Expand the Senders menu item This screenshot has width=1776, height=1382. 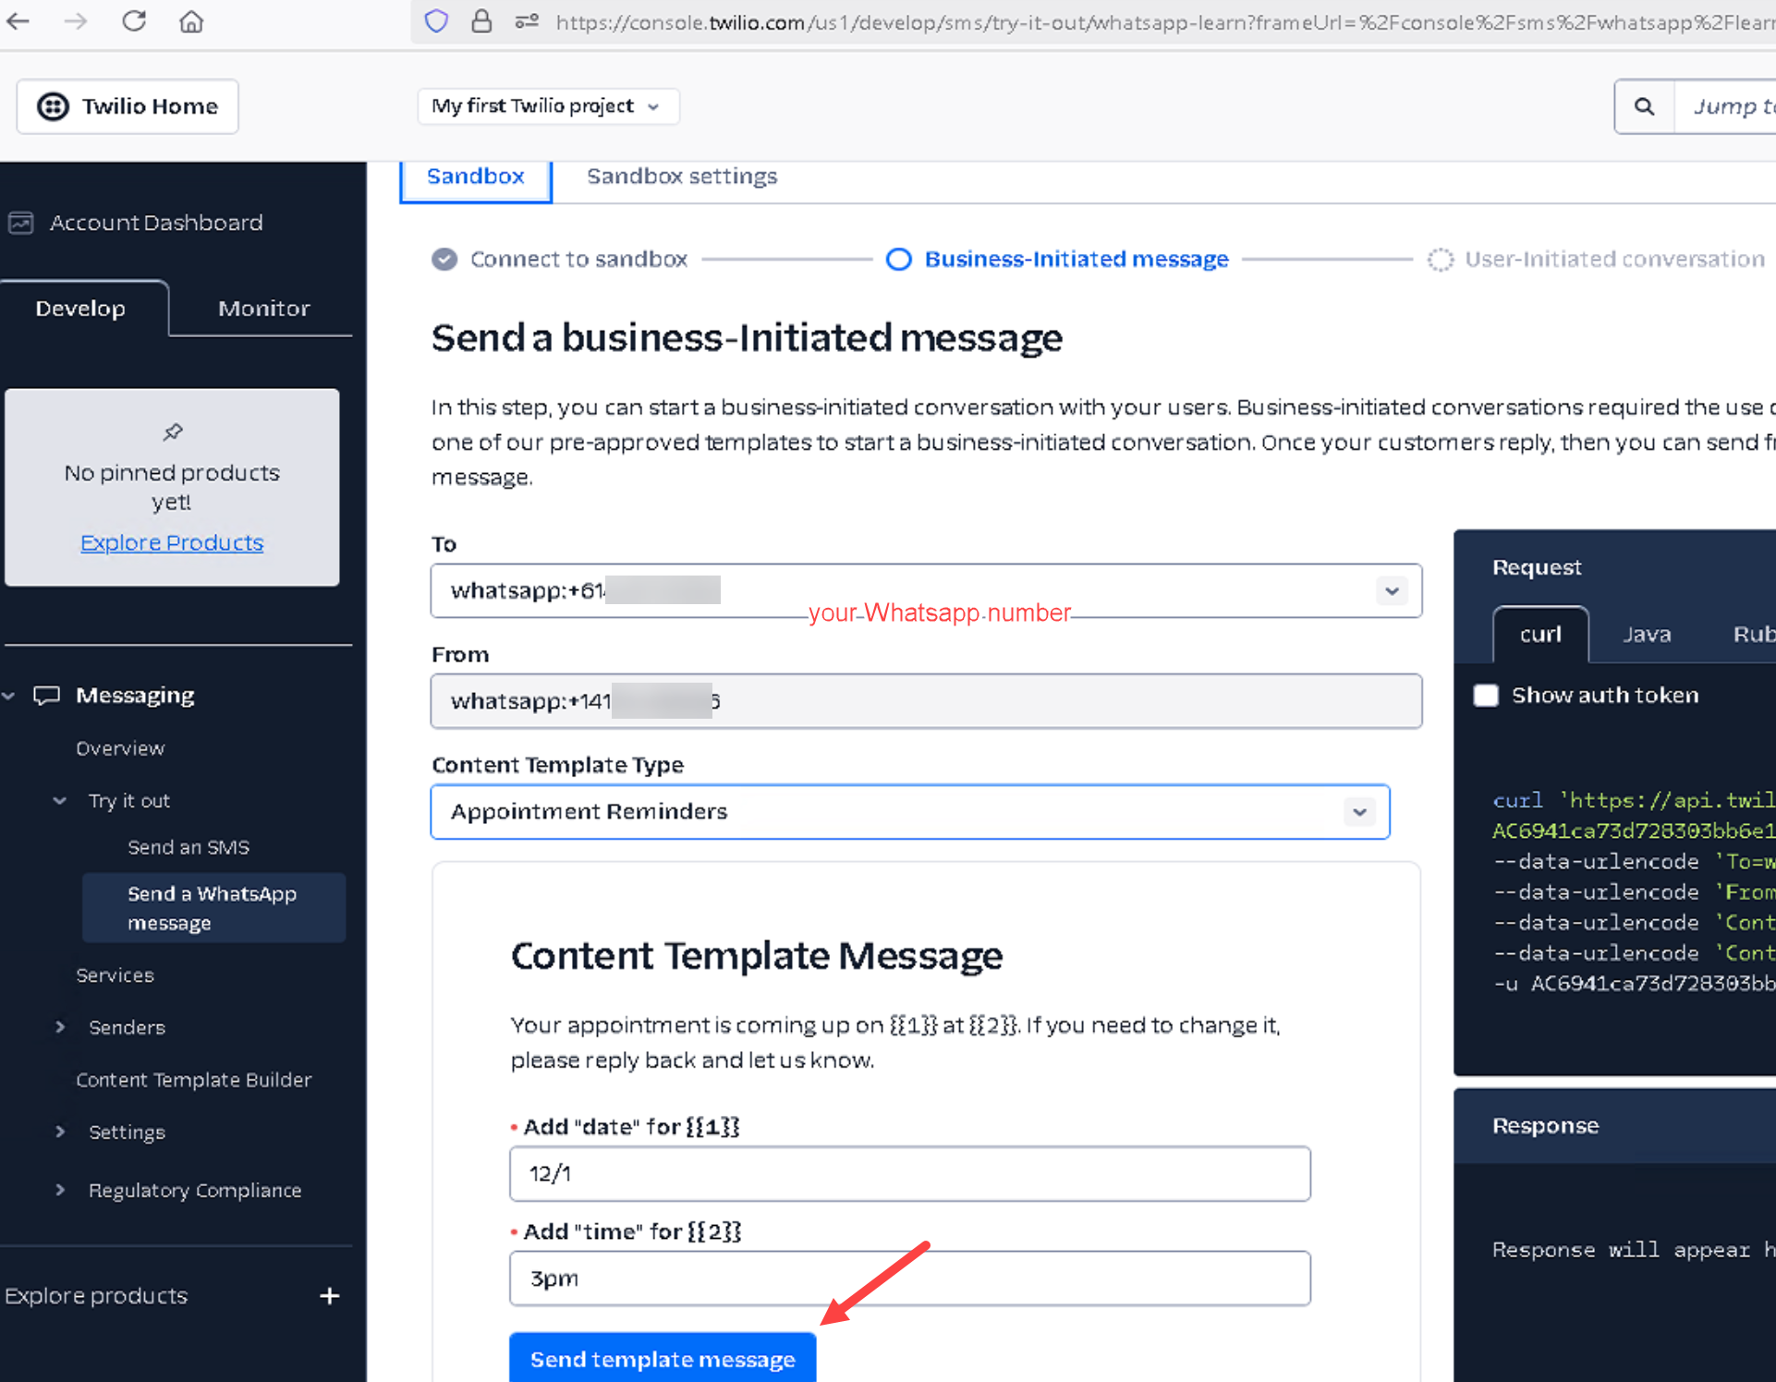126,1027
